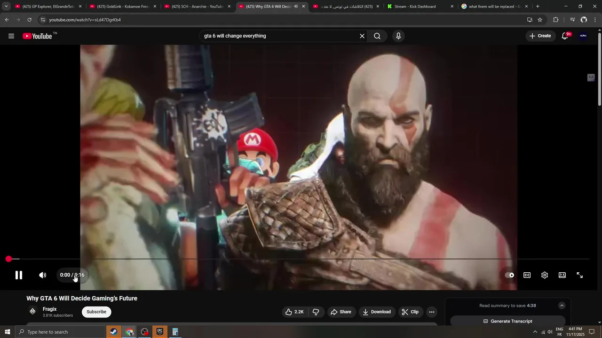Open the tab search dropdown arrow
Viewport: 602px width, 338px height.
pyautogui.click(x=6, y=7)
